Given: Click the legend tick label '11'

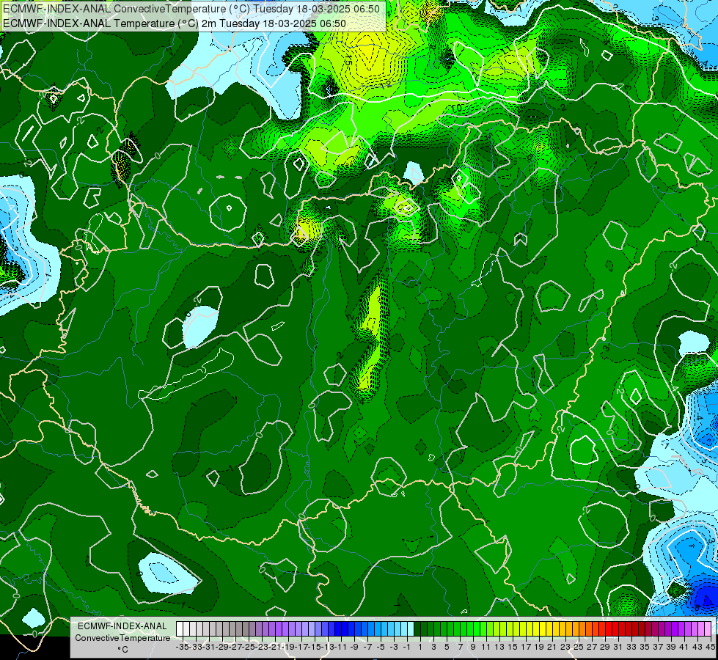Looking at the screenshot, I should click(x=486, y=647).
